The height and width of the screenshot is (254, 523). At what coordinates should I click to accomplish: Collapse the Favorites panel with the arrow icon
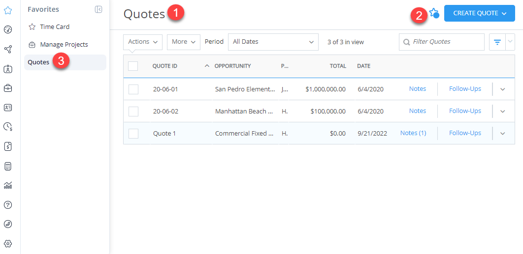click(98, 9)
